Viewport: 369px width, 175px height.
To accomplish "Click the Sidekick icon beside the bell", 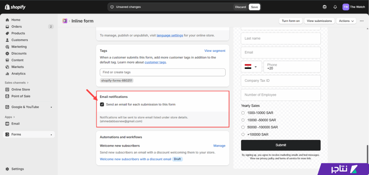I will pos(325,7).
